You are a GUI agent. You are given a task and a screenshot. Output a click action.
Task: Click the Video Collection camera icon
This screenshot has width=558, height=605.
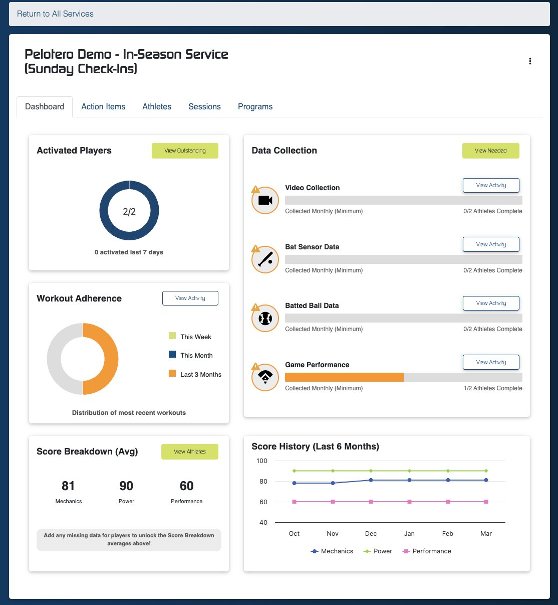[x=265, y=200]
